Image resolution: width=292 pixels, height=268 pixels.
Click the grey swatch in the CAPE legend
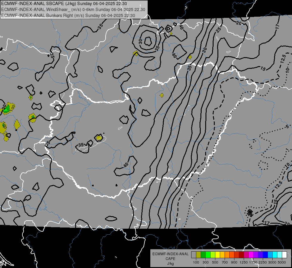(x=194, y=255)
